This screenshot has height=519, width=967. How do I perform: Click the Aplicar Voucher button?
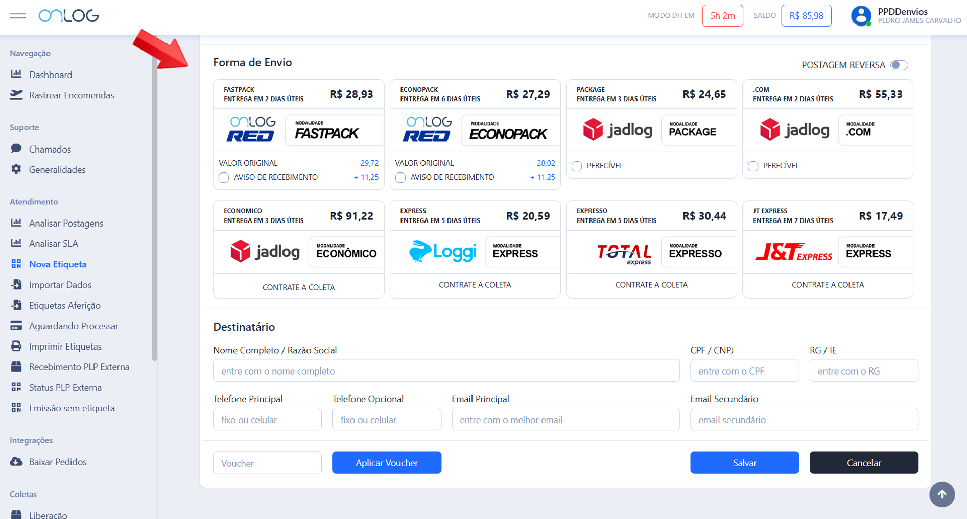point(386,462)
